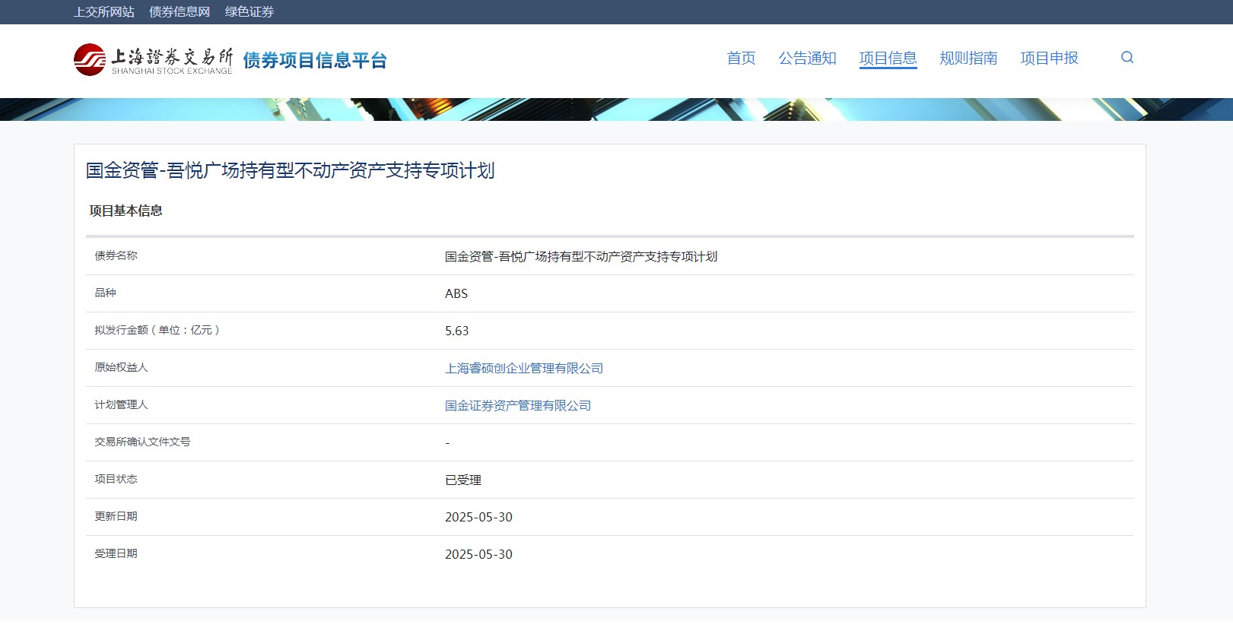1233x637 pixels.
Task: Click the 拟发行金额 row label
Action: tap(157, 330)
